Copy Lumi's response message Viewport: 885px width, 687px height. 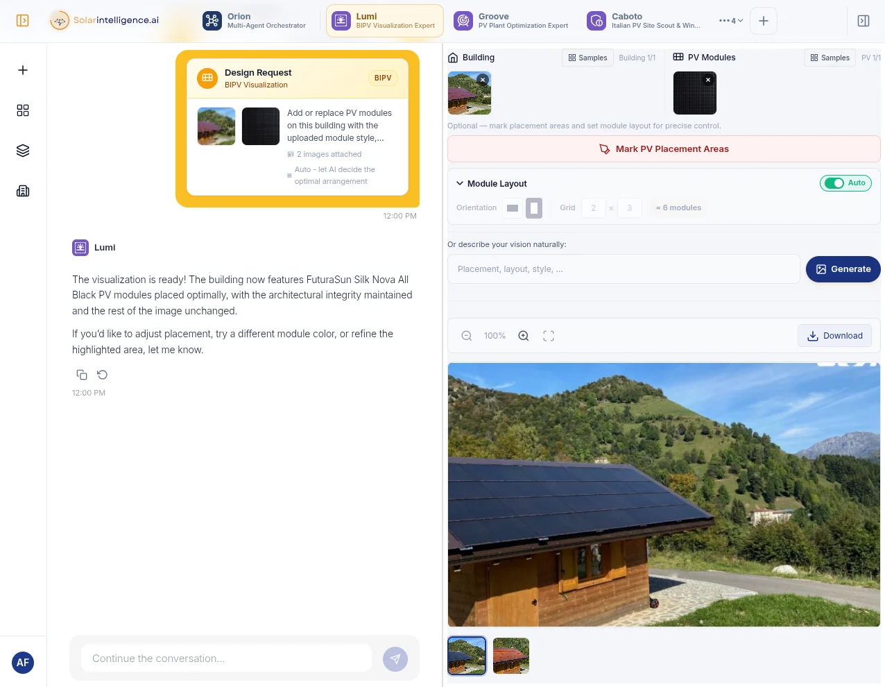point(82,375)
